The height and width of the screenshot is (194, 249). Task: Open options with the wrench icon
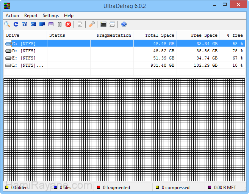point(92,24)
